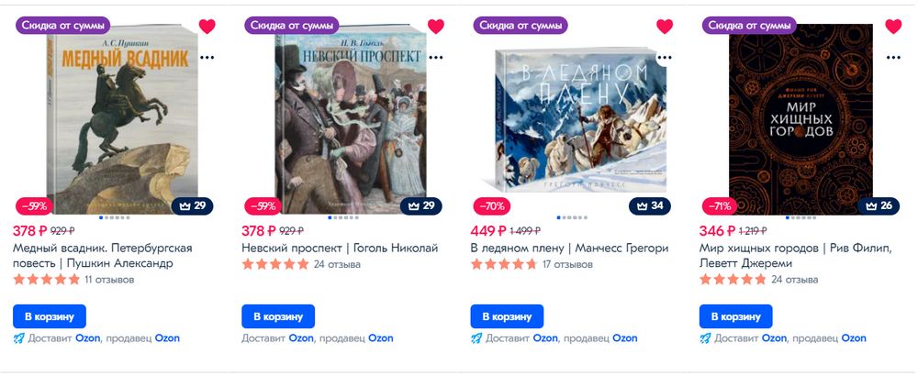918x376 pixels.
Task: Open three-dot menu for Невский проспект
Action: coord(435,57)
